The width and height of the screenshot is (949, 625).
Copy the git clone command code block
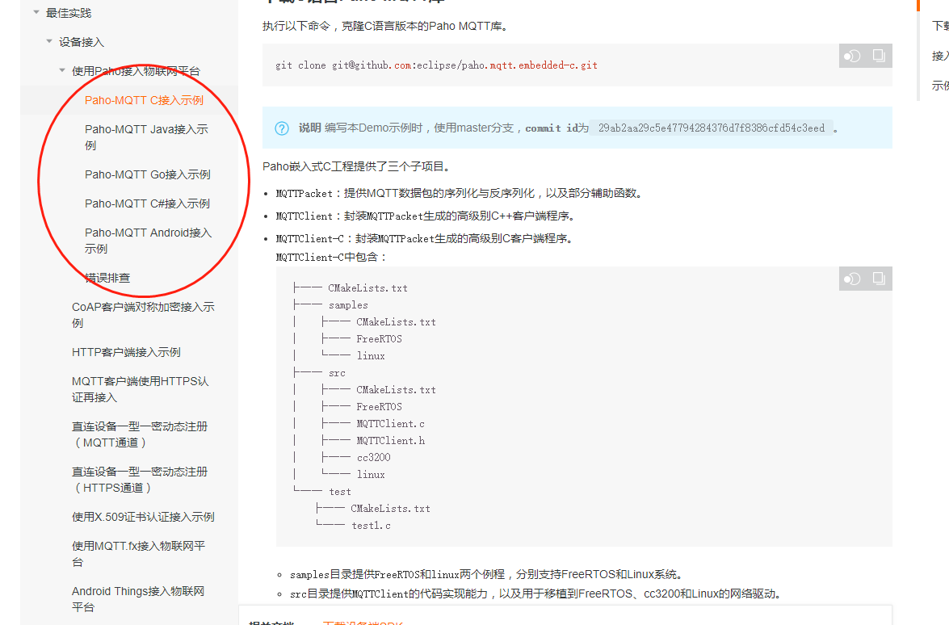tap(879, 56)
